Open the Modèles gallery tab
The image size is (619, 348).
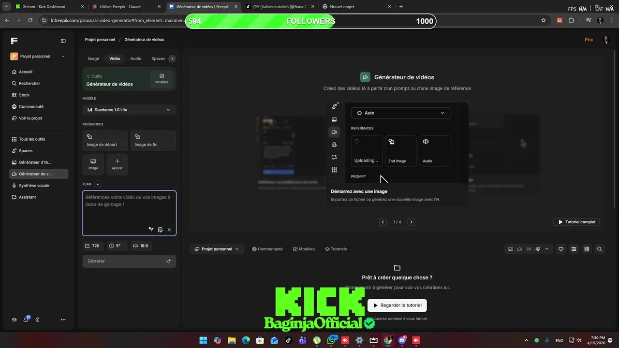(304, 249)
